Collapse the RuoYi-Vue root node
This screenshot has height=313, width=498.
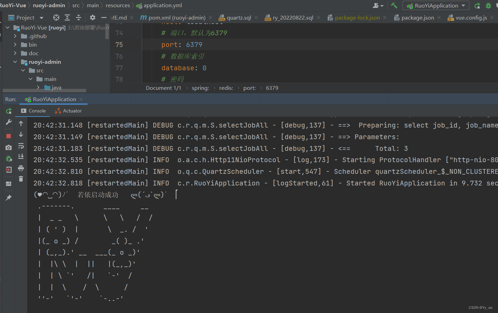(x=8, y=27)
